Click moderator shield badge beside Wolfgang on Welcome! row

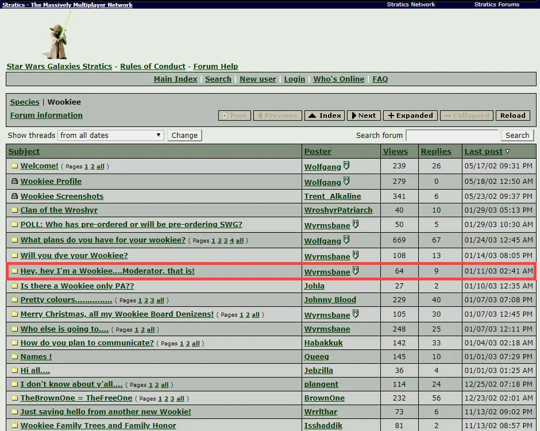coord(346,166)
